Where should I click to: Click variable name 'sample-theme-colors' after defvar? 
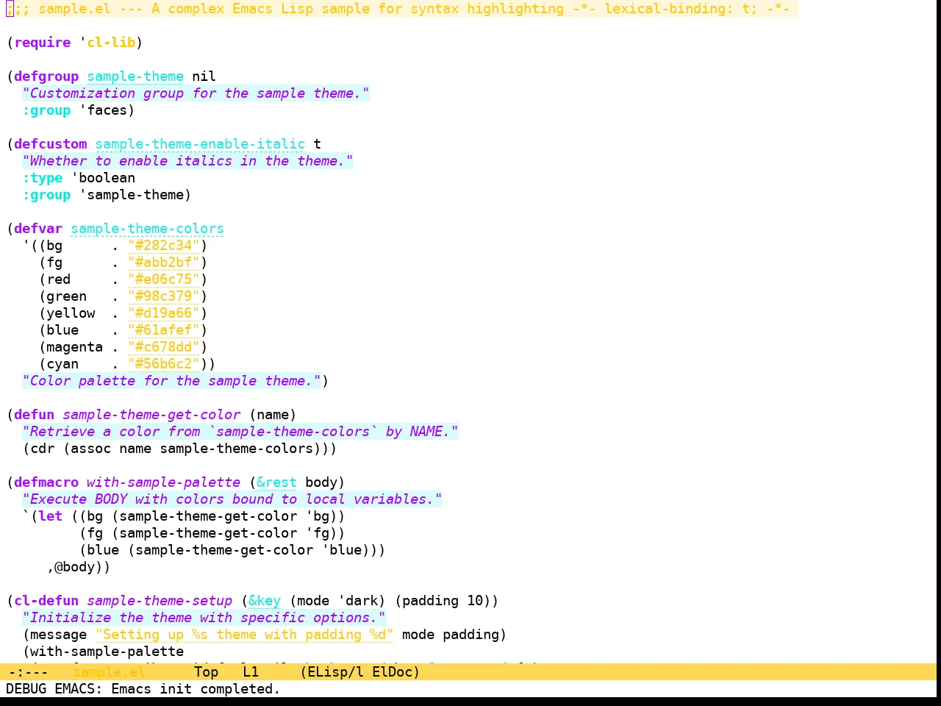click(x=147, y=229)
